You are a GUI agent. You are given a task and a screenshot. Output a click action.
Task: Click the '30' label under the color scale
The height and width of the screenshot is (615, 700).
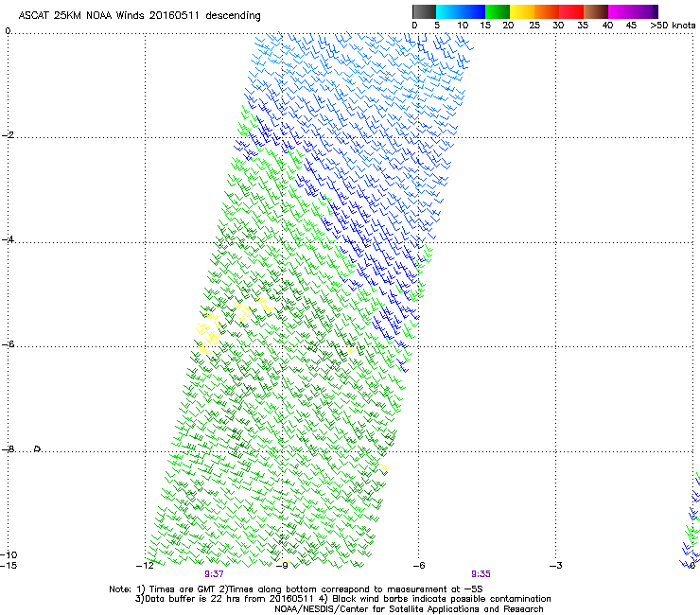558,26
